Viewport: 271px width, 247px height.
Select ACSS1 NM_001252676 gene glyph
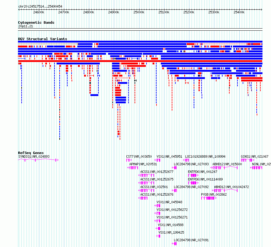[143, 198]
